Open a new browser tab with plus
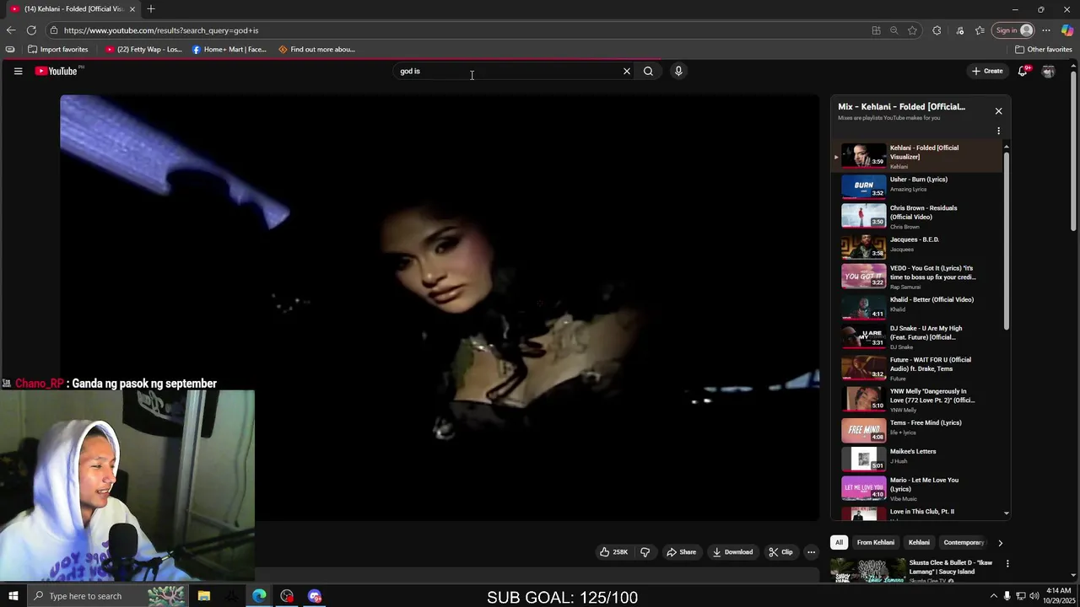The image size is (1080, 607). 151,9
